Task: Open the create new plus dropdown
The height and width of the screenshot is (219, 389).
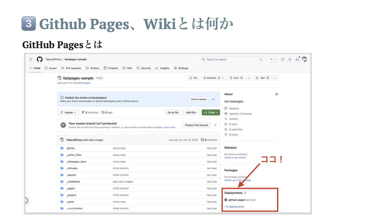Action: click(x=273, y=60)
